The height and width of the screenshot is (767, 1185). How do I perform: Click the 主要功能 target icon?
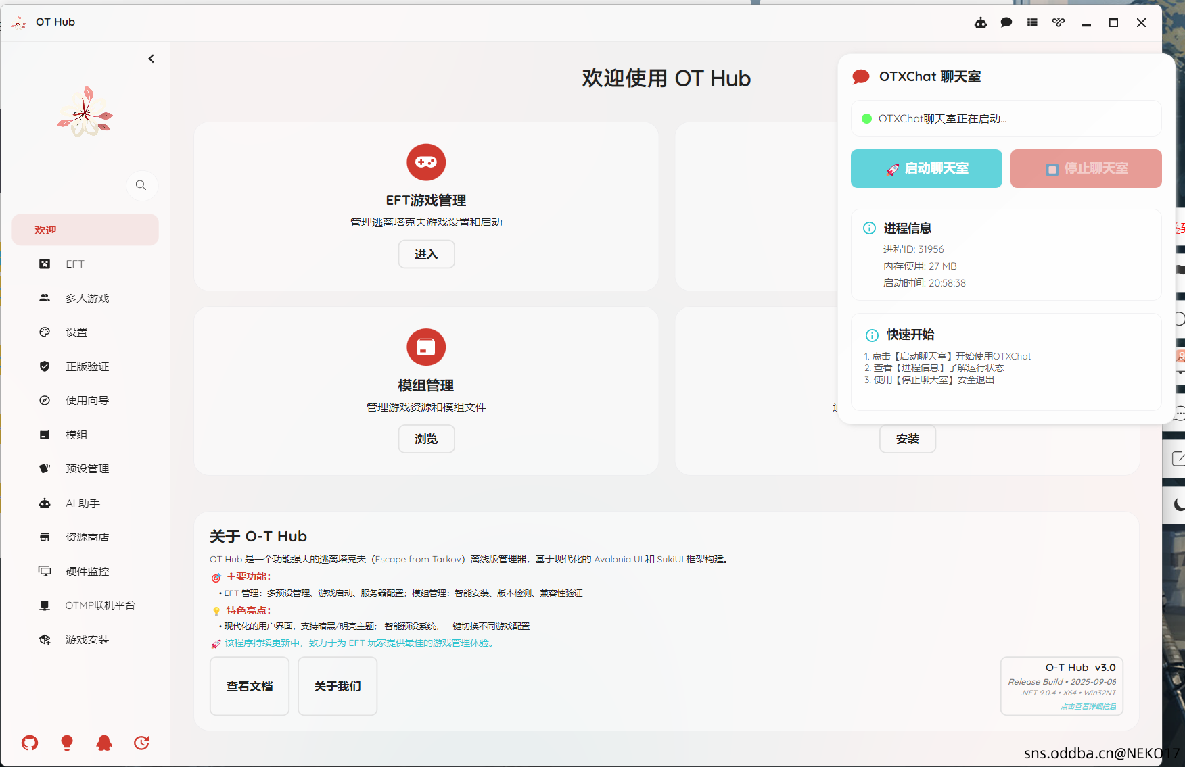[x=216, y=578]
